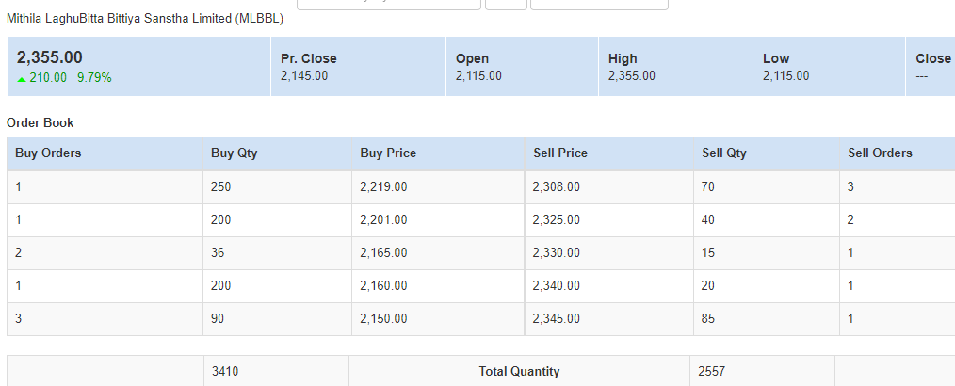
Task: Click the previous close value 2,145.00
Action: (x=304, y=76)
